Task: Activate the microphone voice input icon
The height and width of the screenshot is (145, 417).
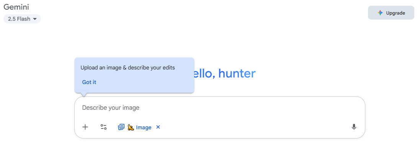Action: coord(354,127)
